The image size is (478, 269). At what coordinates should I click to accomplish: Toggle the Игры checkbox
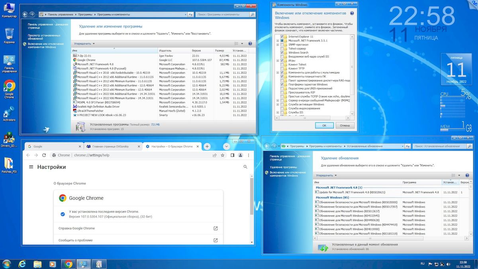click(x=282, y=61)
